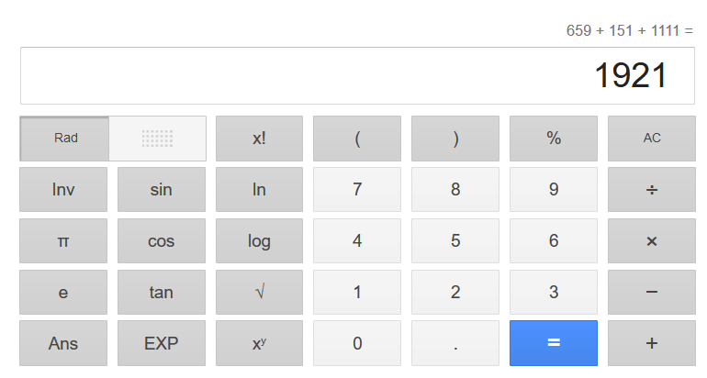The width and height of the screenshot is (707, 378).
Task: Select the Deg side of angle toggle
Action: 157,139
